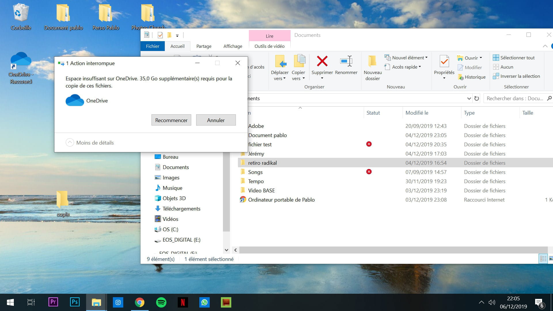Open Instagram from taskbar

[x=118, y=302]
